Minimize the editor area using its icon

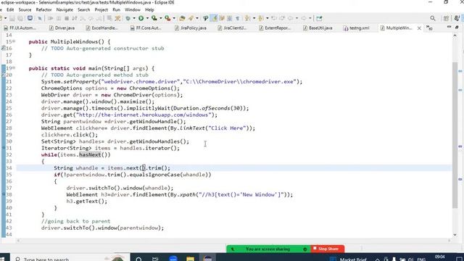pyautogui.click(x=449, y=27)
